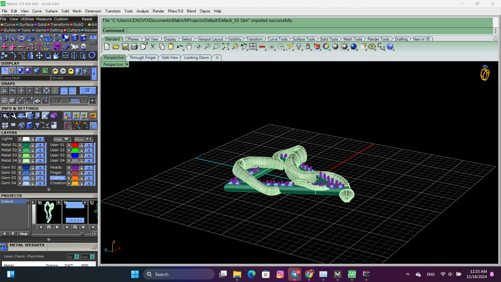Viewport: 501px width, 282px height.
Task: Select the four-arrow Move tool icon
Action: pos(39,56)
